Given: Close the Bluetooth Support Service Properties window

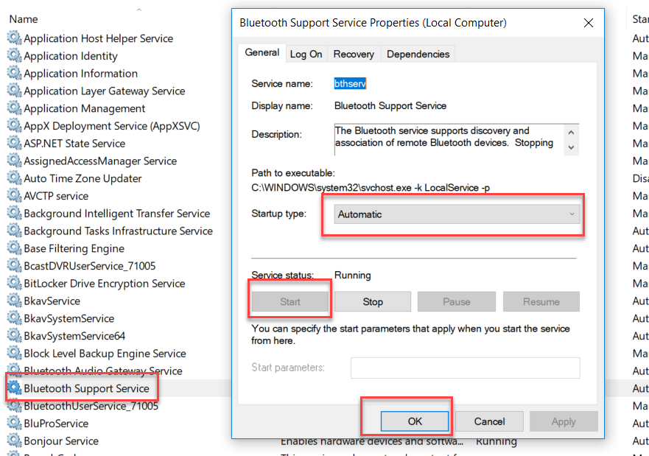Looking at the screenshot, I should pyautogui.click(x=588, y=23).
